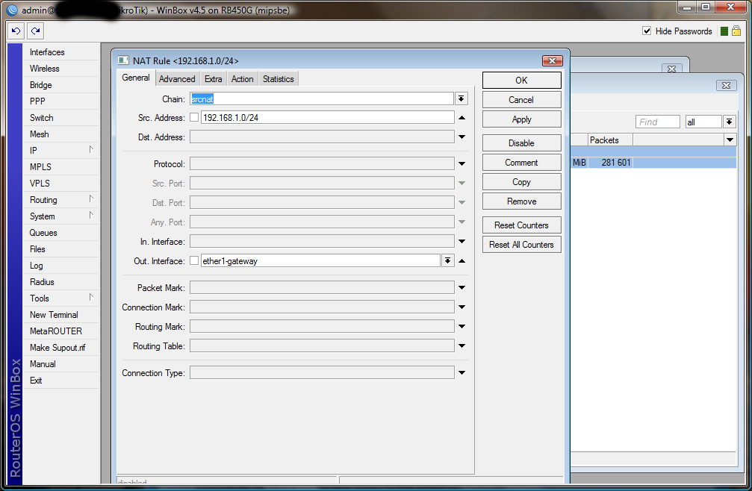
Task: Expand the Protocol field
Action: coord(462,164)
